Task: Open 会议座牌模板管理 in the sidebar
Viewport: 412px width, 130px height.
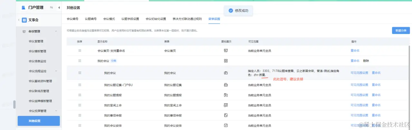Action: click(40, 101)
